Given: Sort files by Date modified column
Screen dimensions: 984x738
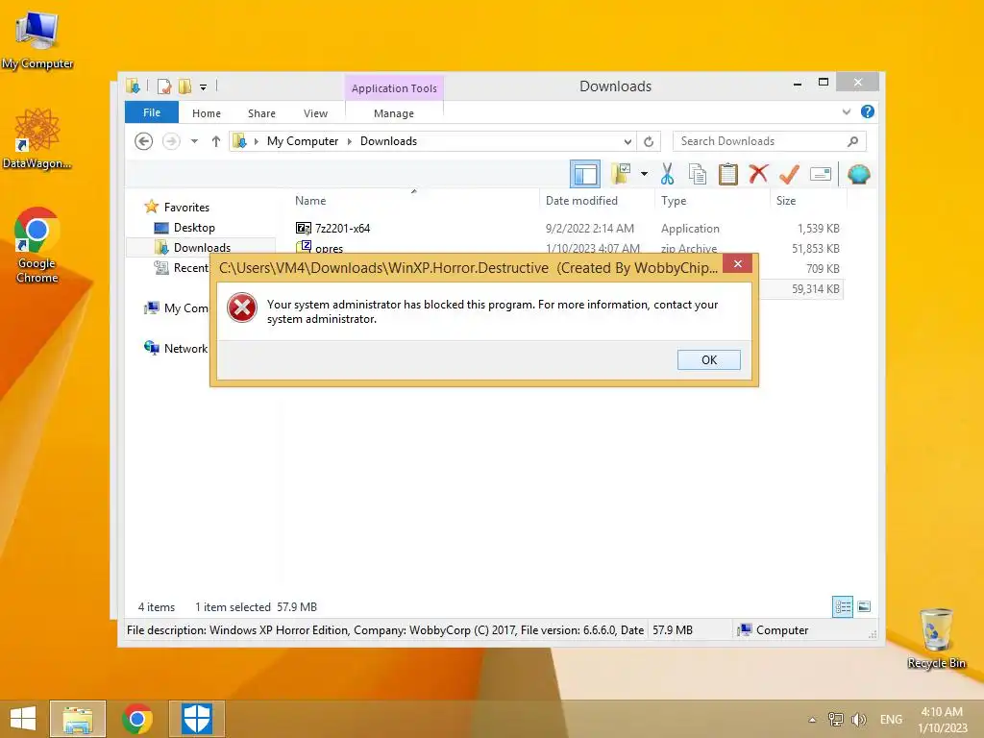Looking at the screenshot, I should pyautogui.click(x=581, y=201).
